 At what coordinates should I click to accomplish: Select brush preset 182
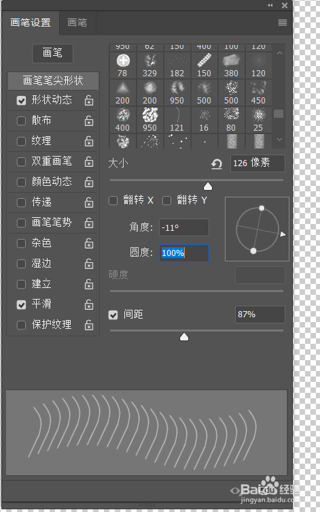coord(177,65)
